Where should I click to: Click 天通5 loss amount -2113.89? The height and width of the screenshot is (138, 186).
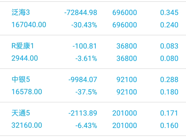click(x=83, y=113)
